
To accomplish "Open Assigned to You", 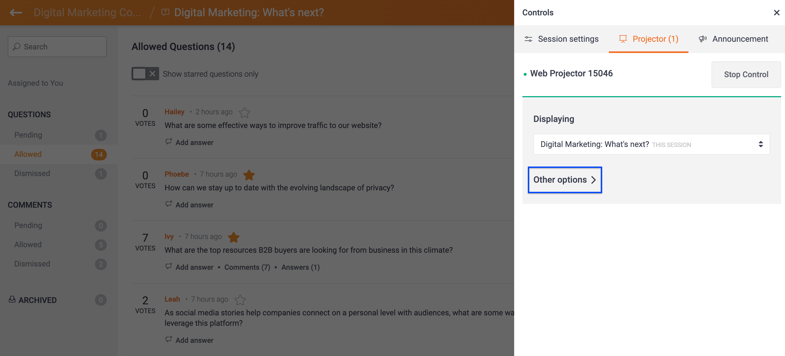I will (35, 83).
